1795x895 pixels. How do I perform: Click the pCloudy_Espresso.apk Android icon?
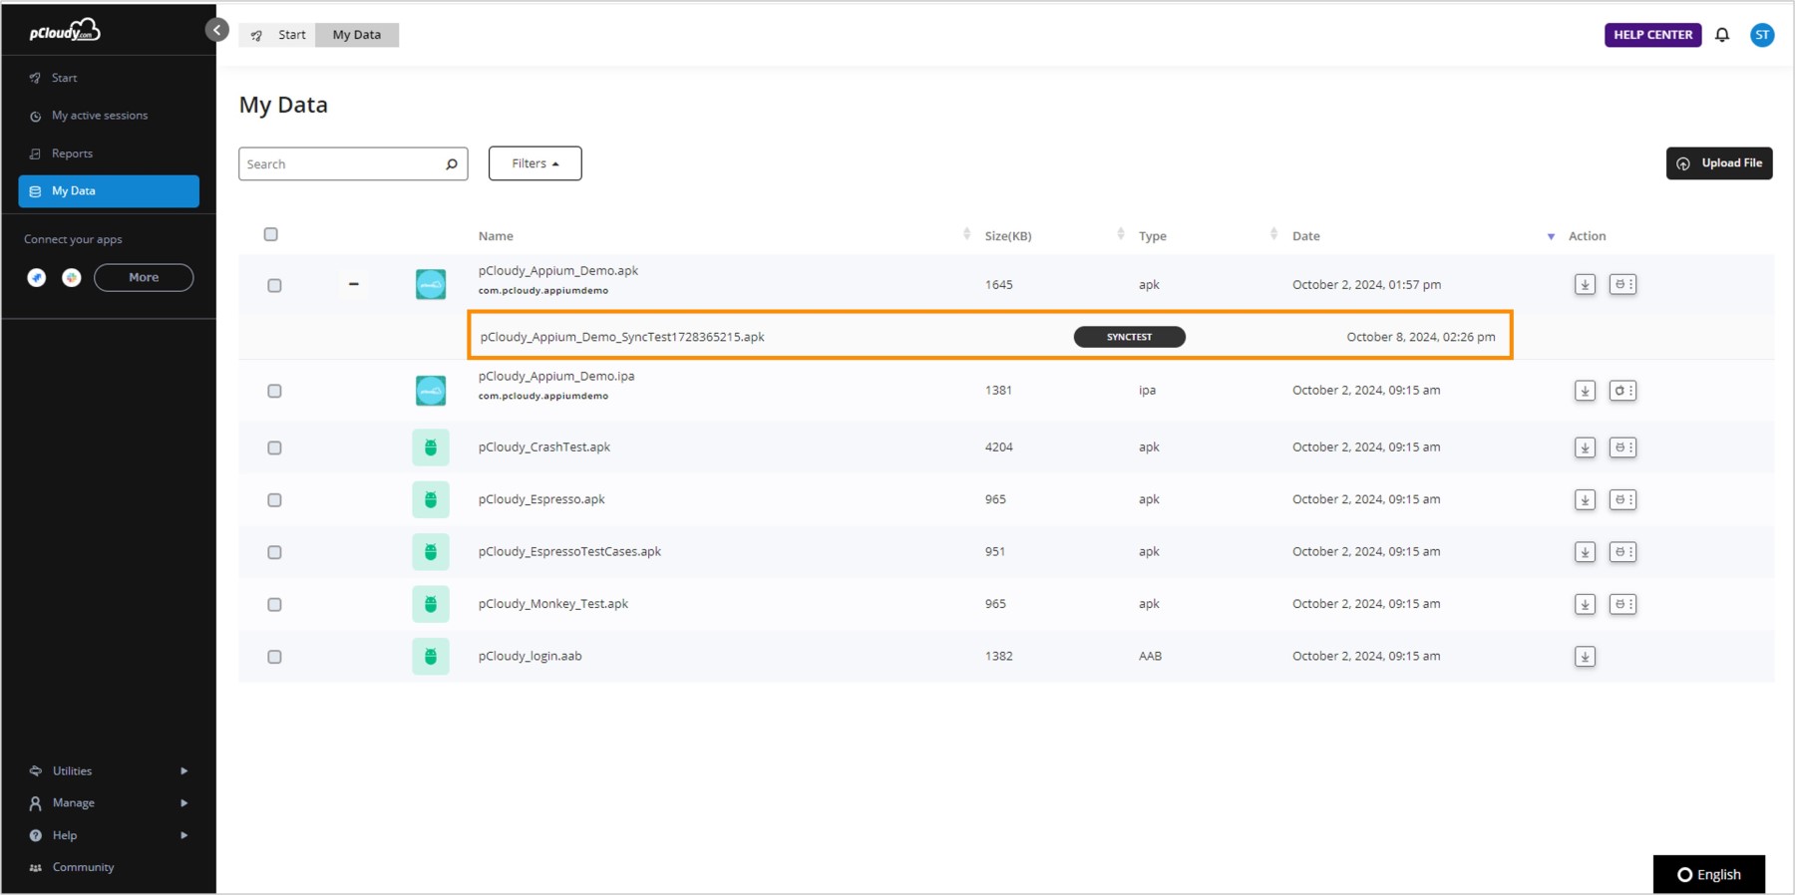pos(431,499)
